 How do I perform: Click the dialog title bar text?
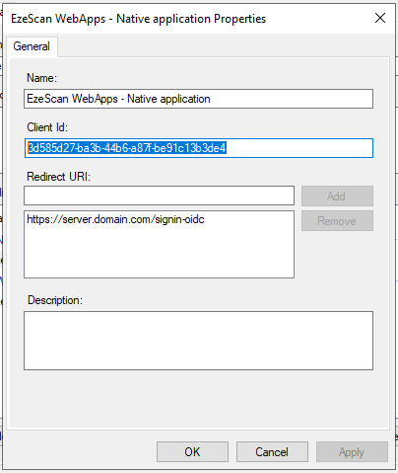(x=138, y=19)
